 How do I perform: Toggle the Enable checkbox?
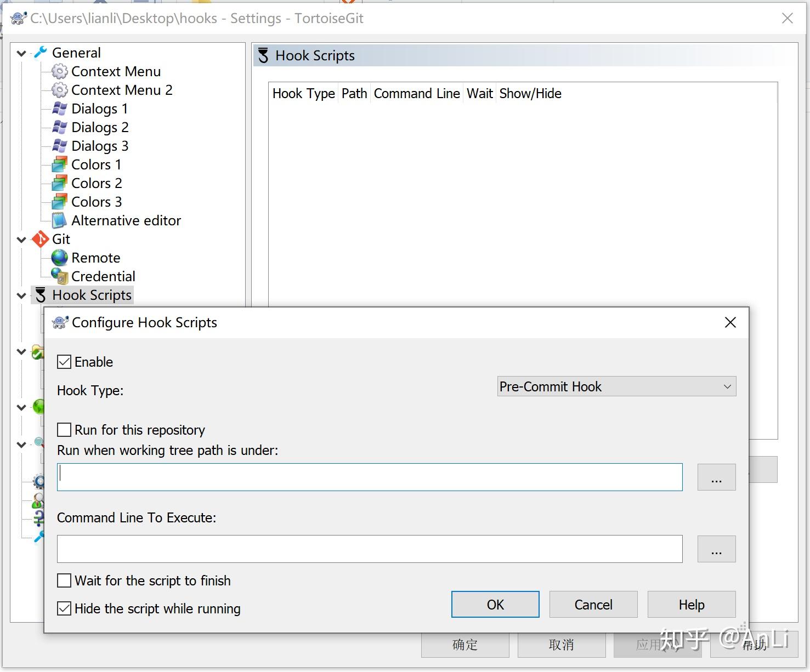pos(64,362)
